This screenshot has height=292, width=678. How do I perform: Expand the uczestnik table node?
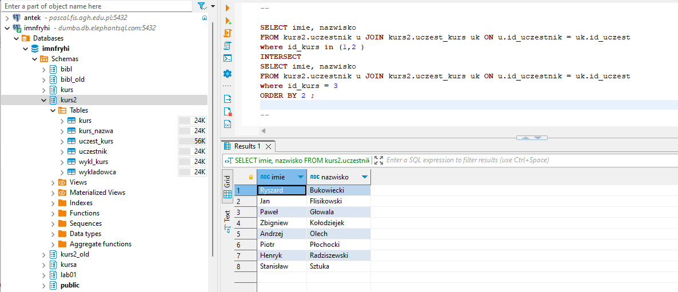point(62,151)
